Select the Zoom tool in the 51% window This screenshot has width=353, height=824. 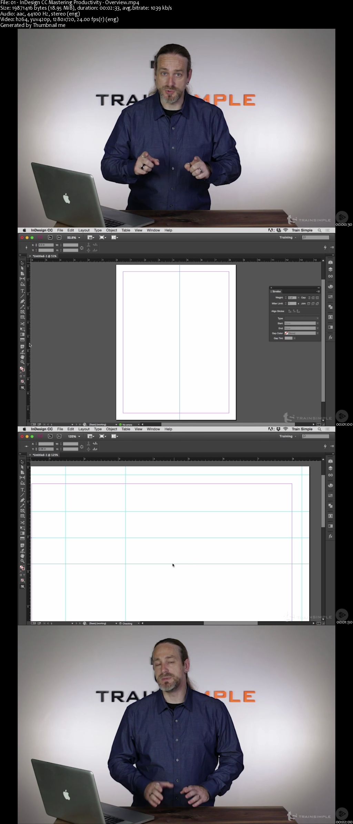tap(22, 362)
